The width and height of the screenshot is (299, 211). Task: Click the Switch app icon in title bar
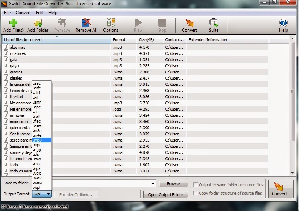(x=5, y=3)
